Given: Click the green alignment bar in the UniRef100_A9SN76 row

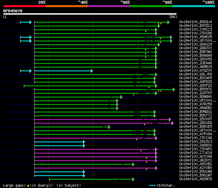Looking at the screenshot, I should tap(92, 180).
